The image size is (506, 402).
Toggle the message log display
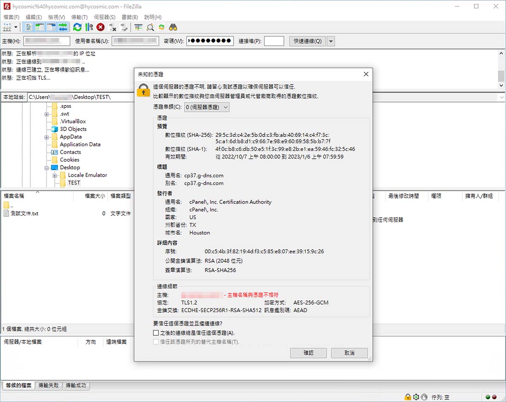coord(29,27)
